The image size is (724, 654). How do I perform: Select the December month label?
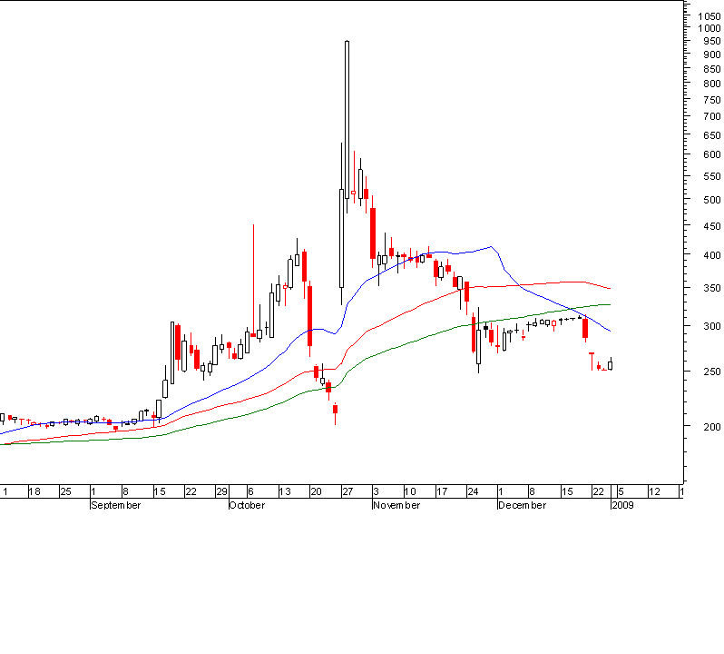[523, 505]
